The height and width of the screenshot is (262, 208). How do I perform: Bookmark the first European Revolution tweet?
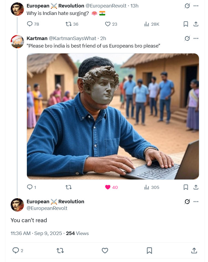(186, 24)
